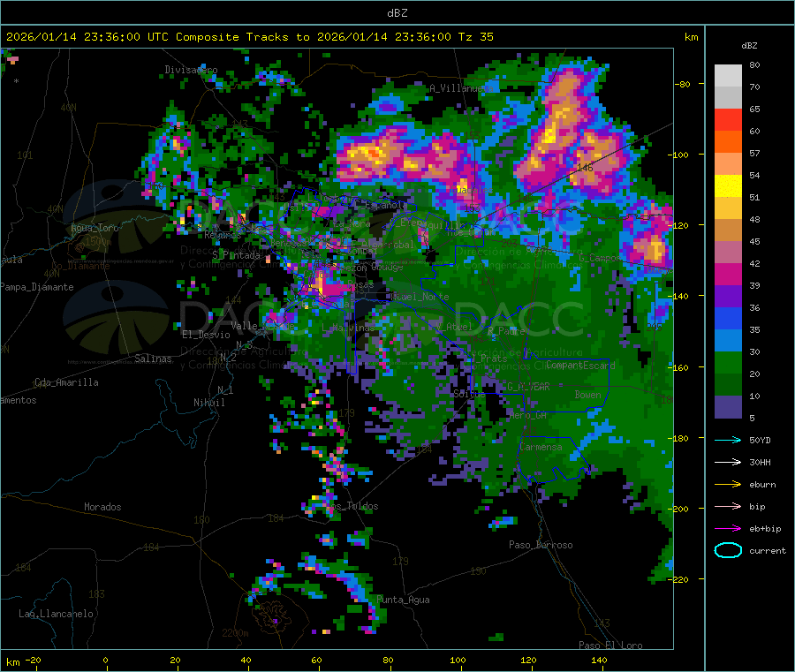Screen dimensions: 795x672
Task: Click the 'Aero_GA' map label
Action: 528,415
